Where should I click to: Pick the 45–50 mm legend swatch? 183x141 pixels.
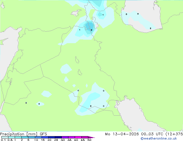85,137
